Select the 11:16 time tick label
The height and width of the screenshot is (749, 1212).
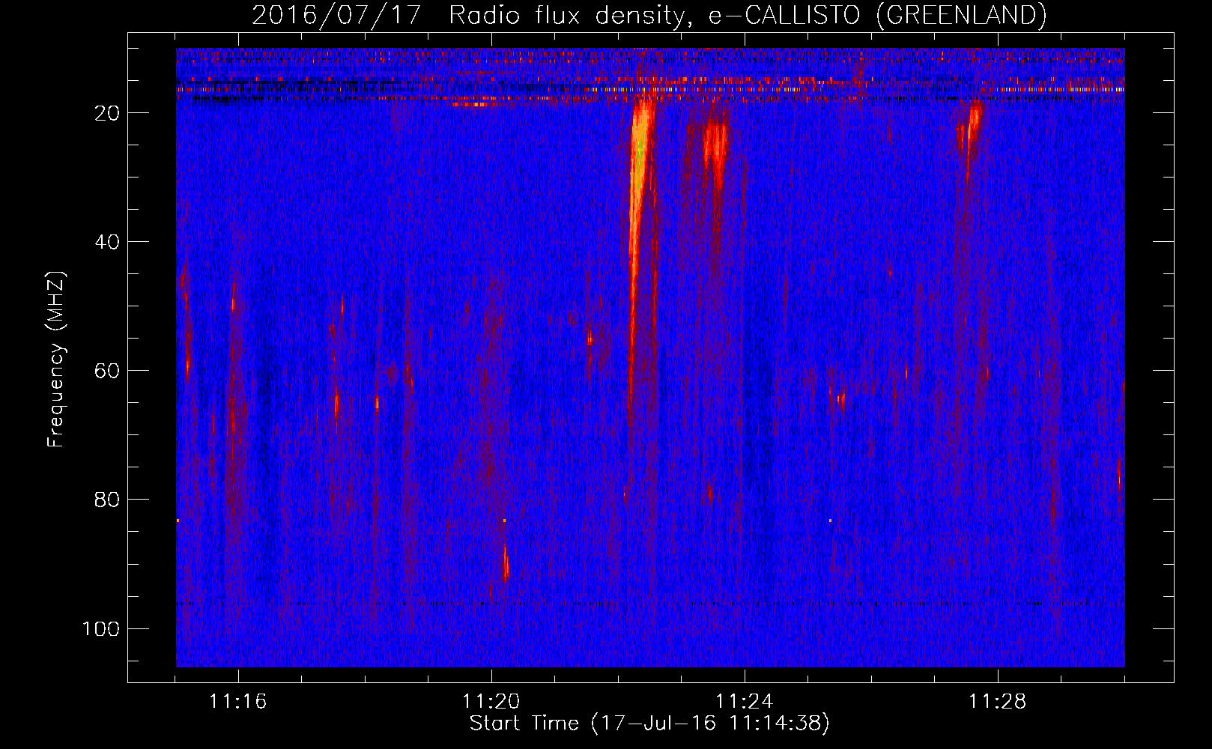click(238, 702)
